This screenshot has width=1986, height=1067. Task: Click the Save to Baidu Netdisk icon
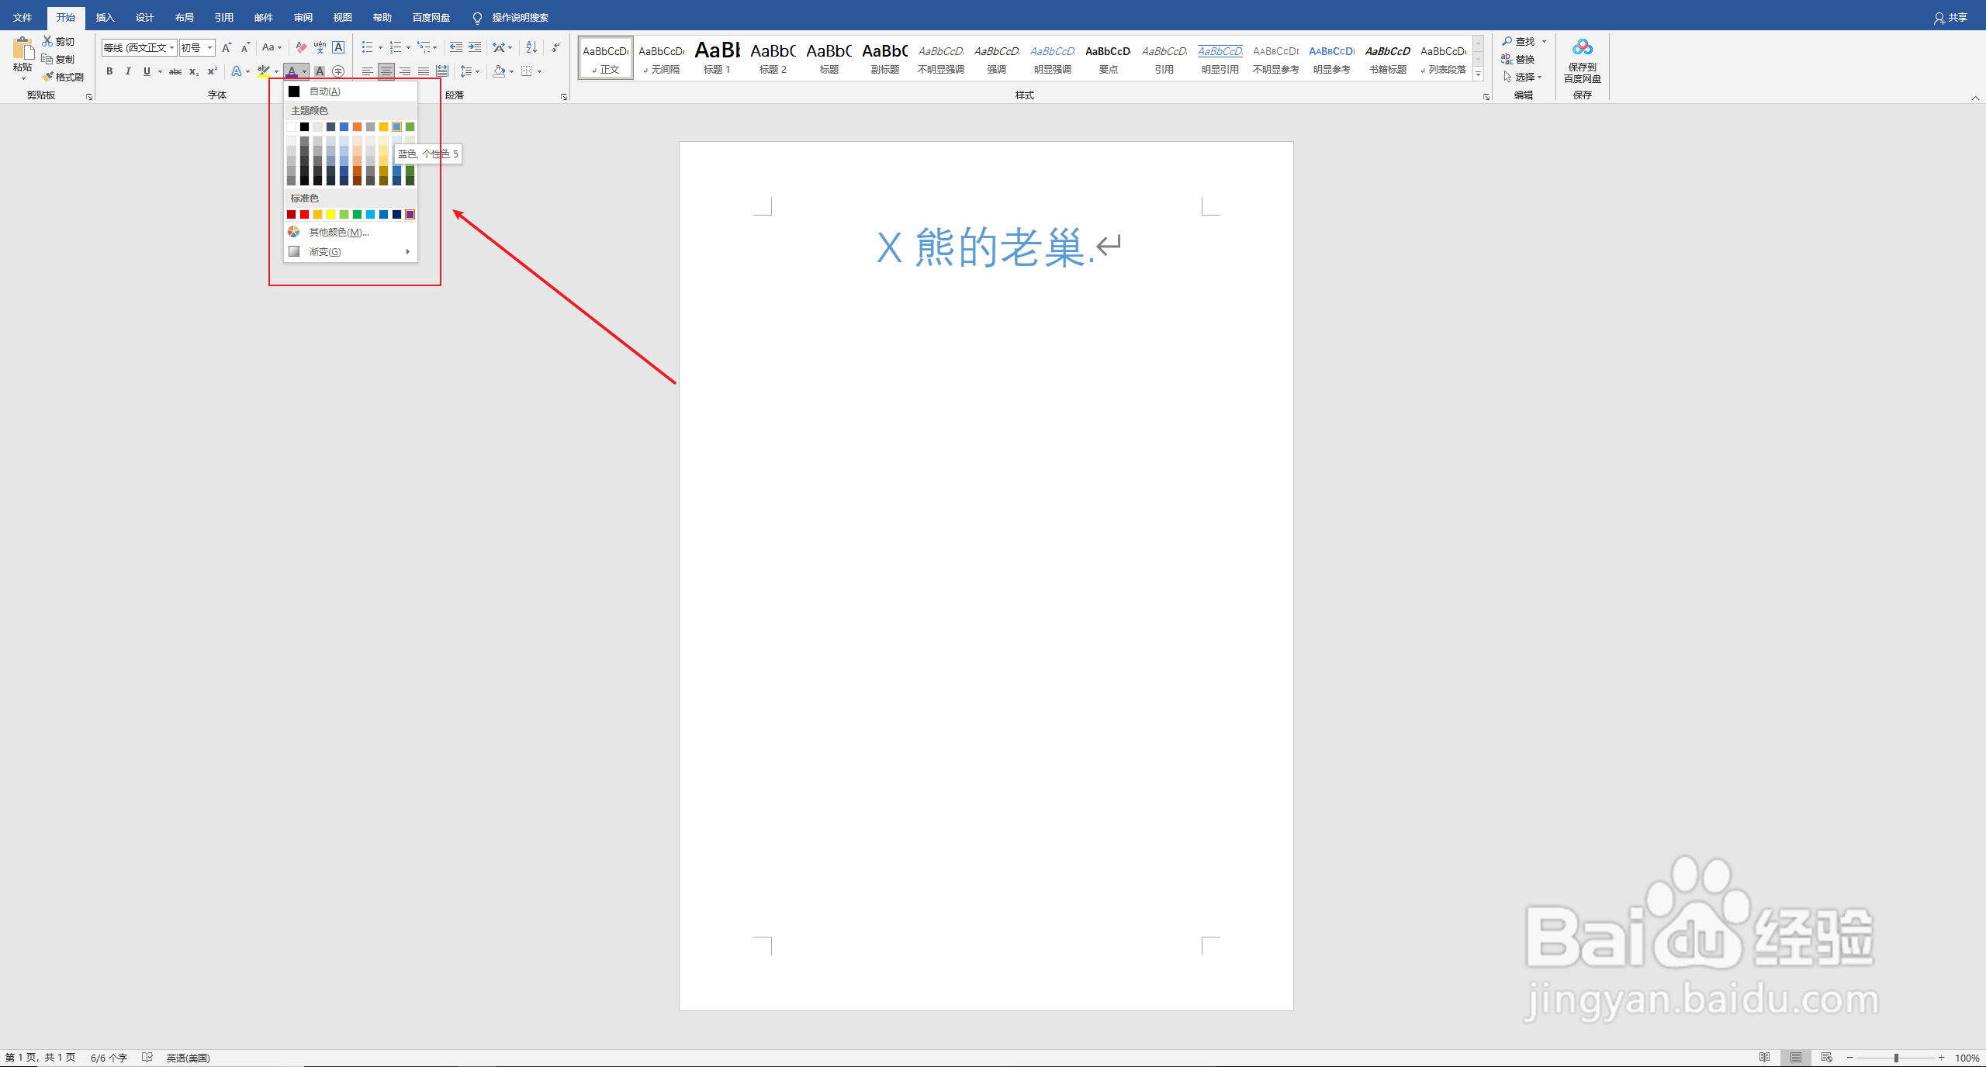[1582, 49]
